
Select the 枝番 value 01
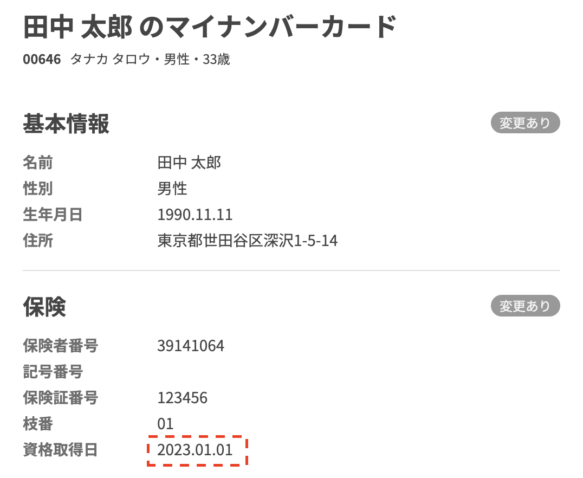click(165, 424)
